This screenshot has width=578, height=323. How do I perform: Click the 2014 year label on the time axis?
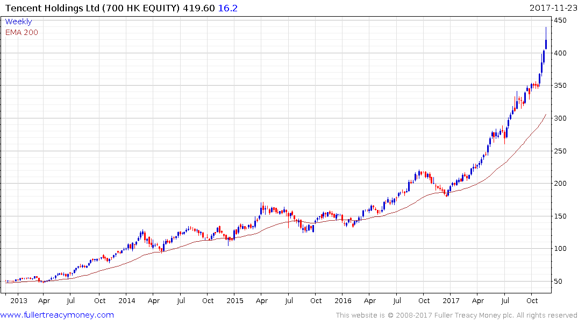tap(127, 301)
